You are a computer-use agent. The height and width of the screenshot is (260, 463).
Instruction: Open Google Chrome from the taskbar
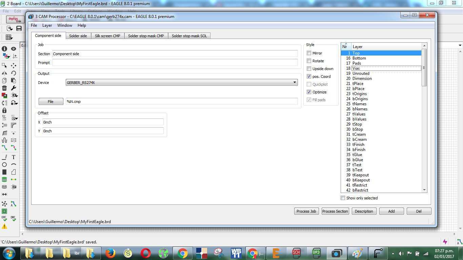click(x=182, y=253)
